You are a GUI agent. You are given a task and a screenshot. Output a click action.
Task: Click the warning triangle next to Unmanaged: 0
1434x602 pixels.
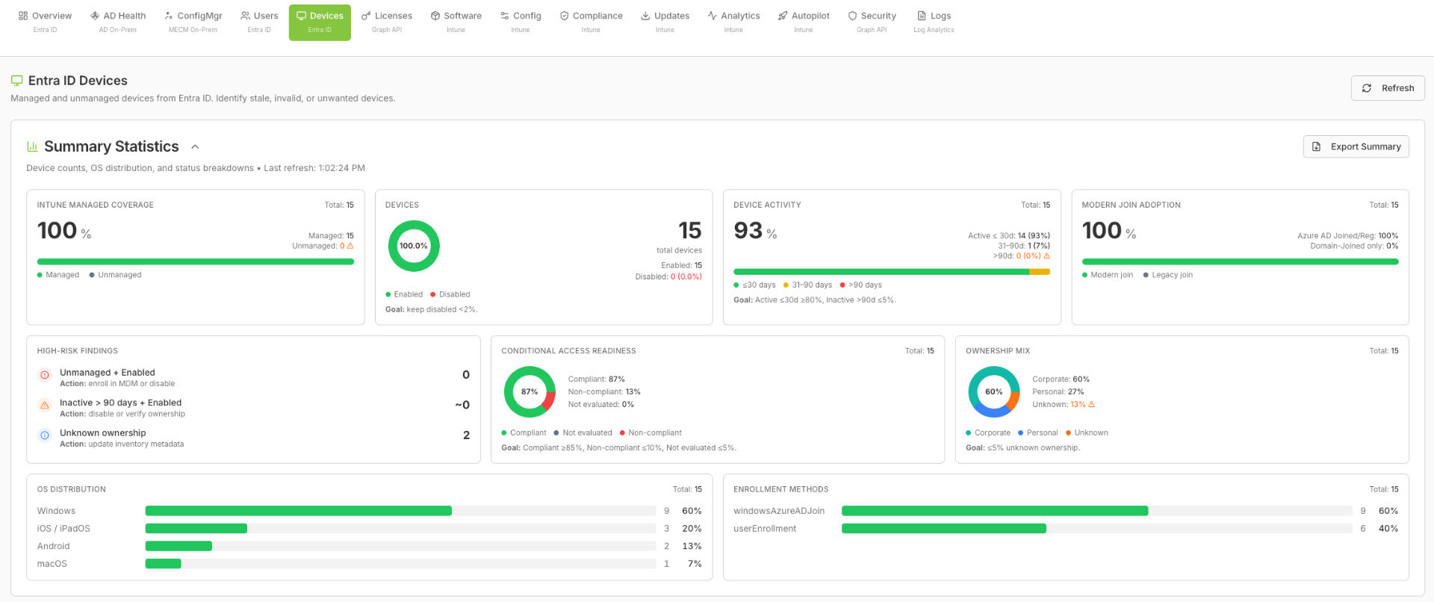350,246
